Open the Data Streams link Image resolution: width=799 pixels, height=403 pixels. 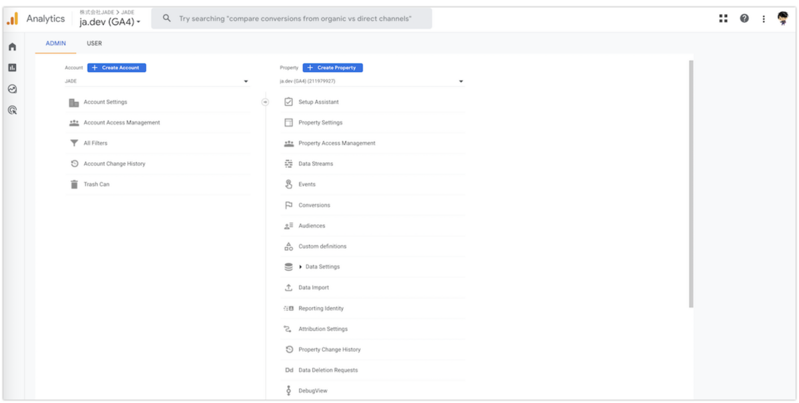tap(316, 164)
